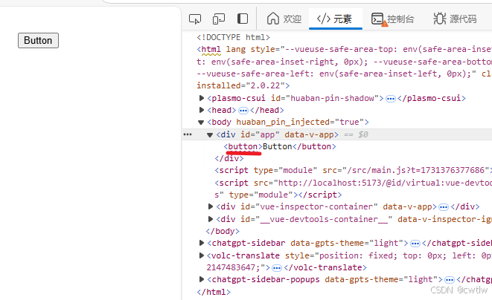Click the Button on the web page
Image resolution: width=492 pixels, height=300 pixels.
click(x=38, y=40)
